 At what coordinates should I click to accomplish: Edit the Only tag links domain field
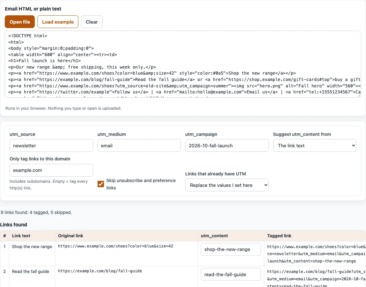pos(51,170)
